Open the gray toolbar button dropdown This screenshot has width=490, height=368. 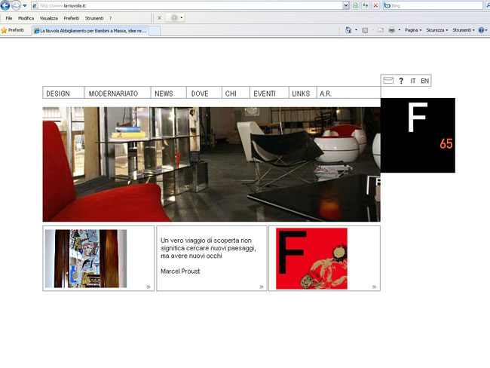(x=181, y=18)
